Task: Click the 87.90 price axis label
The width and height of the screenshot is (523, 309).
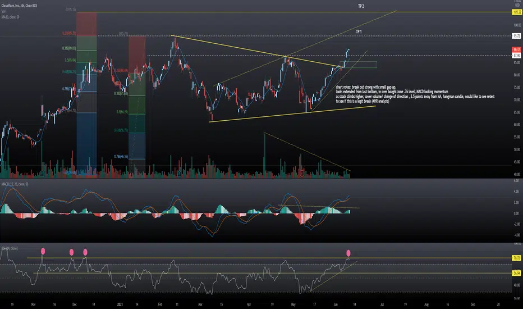Action: pyautogui.click(x=517, y=55)
